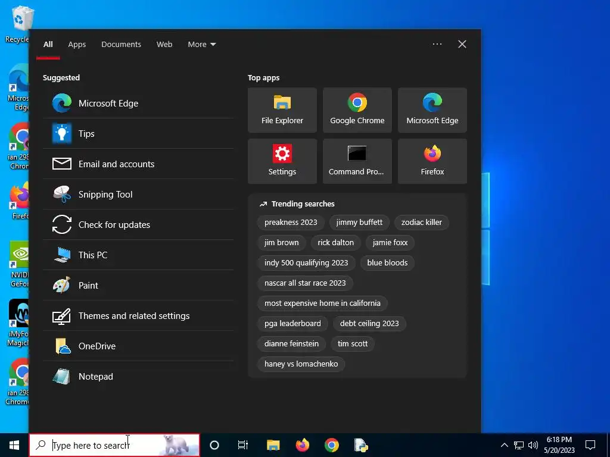Search trending nascar all star race 2023
Image resolution: width=610 pixels, height=457 pixels.
(x=305, y=283)
